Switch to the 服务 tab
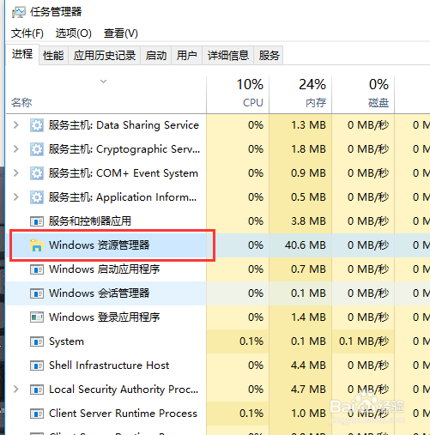The image size is (430, 435). tap(269, 56)
